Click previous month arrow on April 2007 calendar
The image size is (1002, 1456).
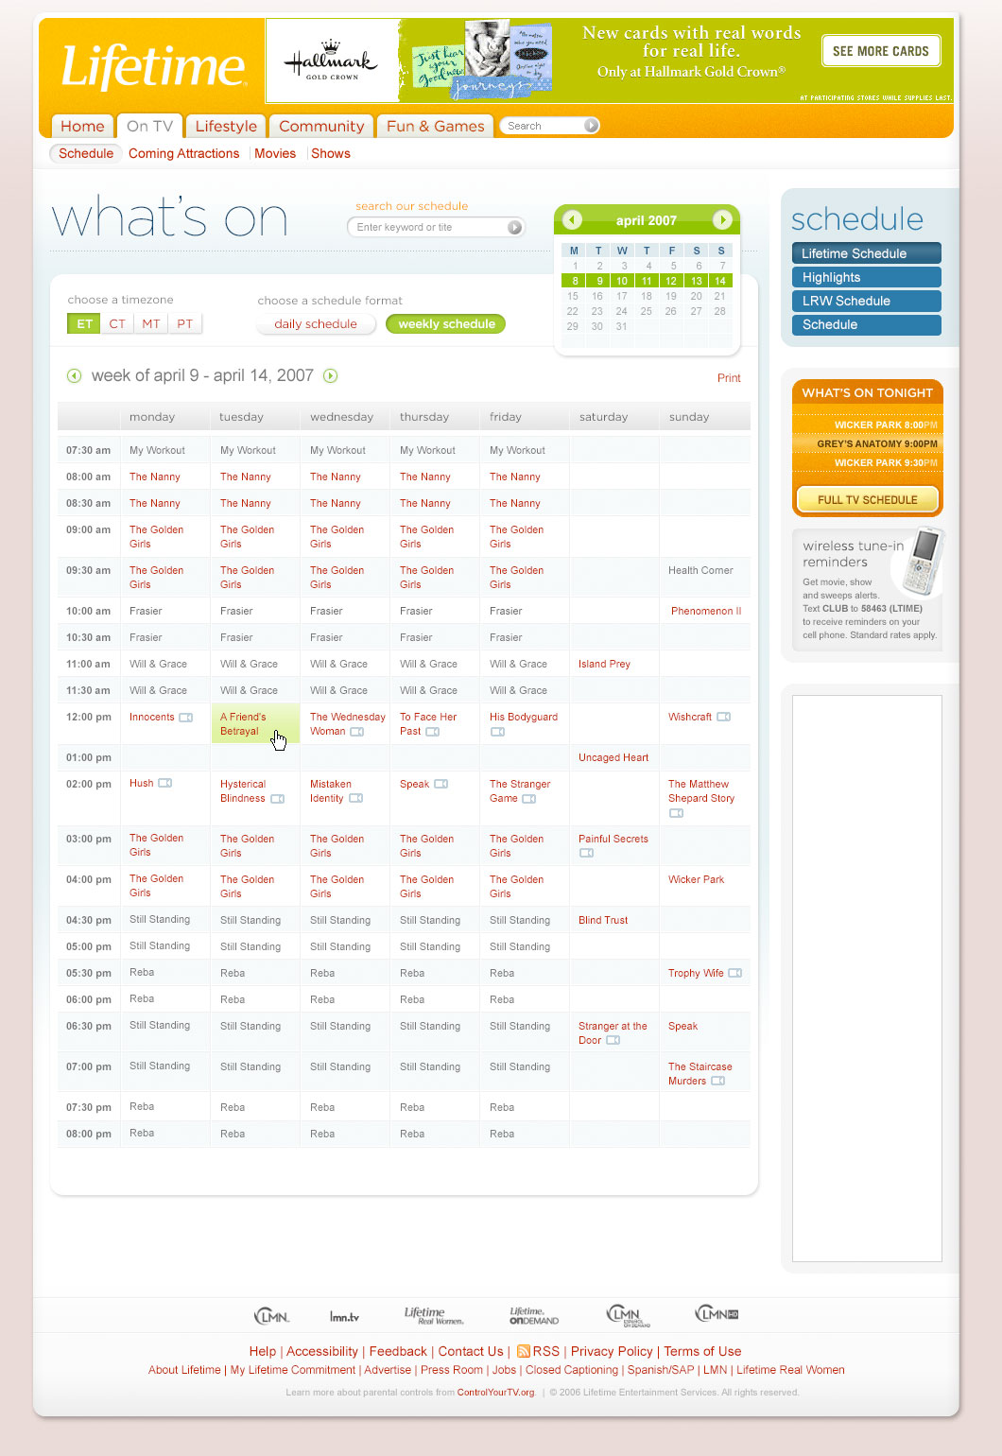coord(572,220)
